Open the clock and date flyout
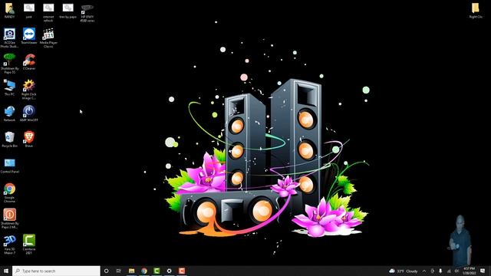Viewport: 491px width, 276px height. (x=469, y=271)
